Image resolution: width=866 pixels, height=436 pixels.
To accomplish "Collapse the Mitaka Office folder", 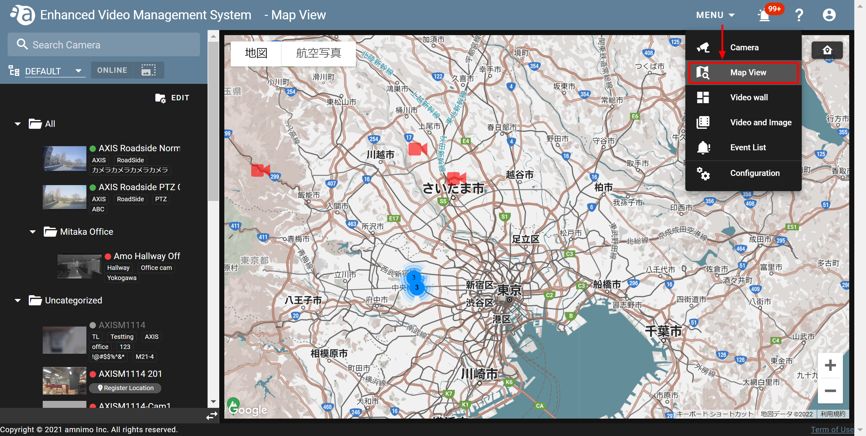I will (33, 232).
